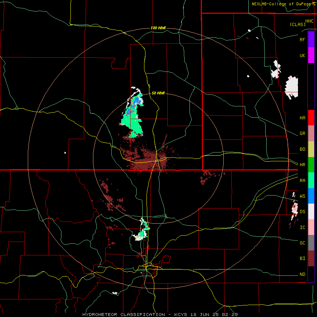Click the BD yellow legend swatch
317x317 pixels.
[311, 149]
